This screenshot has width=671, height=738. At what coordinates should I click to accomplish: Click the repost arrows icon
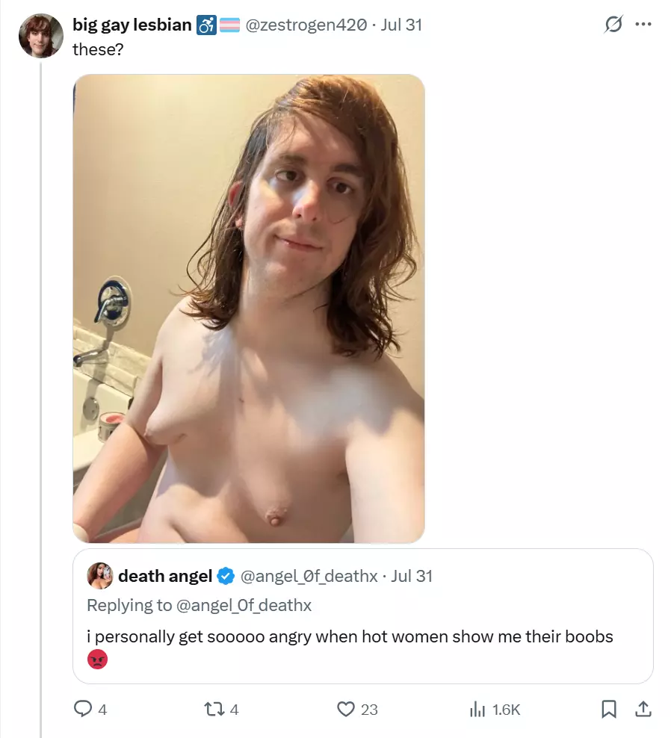click(214, 709)
